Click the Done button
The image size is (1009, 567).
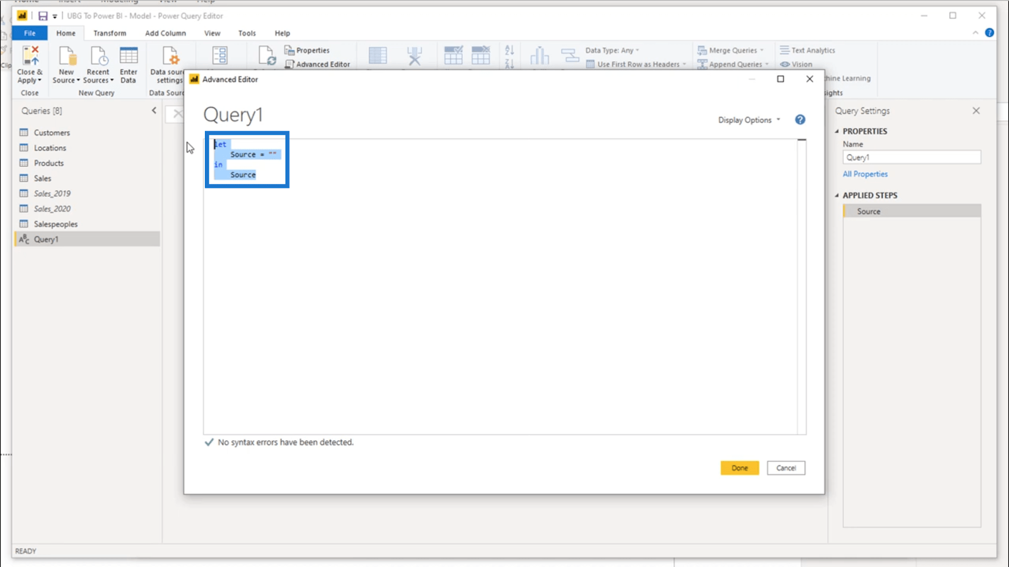tap(740, 468)
